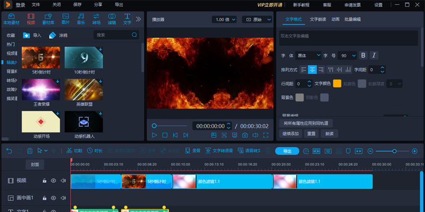Click the search magnifier icon
Image resolution: width=425 pixels, height=212 pixels.
[x=134, y=35]
